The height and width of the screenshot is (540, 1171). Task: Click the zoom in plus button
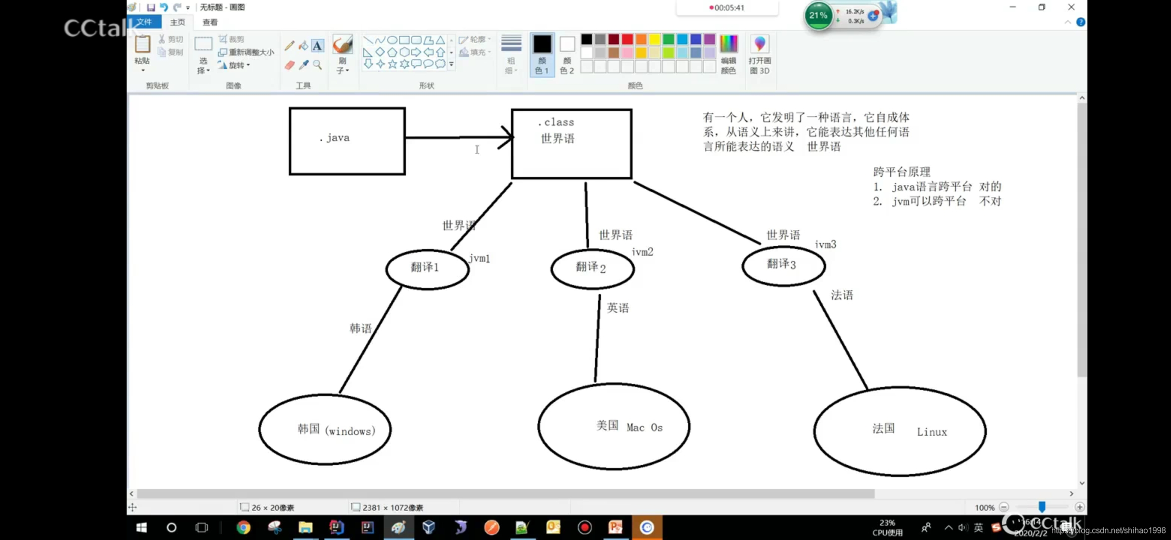(1079, 507)
